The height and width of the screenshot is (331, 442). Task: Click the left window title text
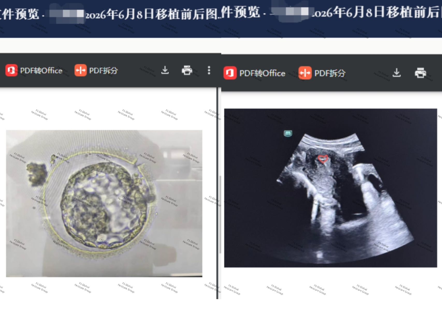click(111, 14)
